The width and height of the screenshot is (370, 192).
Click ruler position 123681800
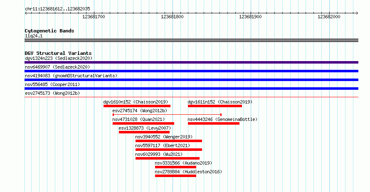[x=172, y=17]
